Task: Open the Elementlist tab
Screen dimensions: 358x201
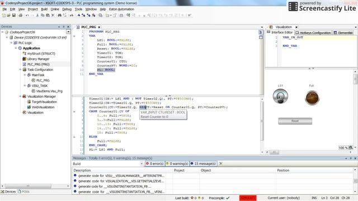Action: 343,33
